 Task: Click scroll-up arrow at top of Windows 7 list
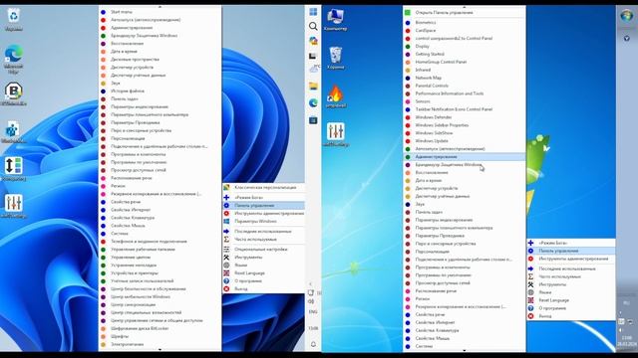click(x=465, y=7)
